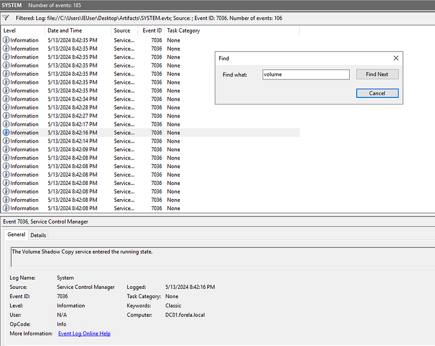Image resolution: width=435 pixels, height=346 pixels.
Task: Click the DC01.forela.local computer value
Action: (185, 315)
